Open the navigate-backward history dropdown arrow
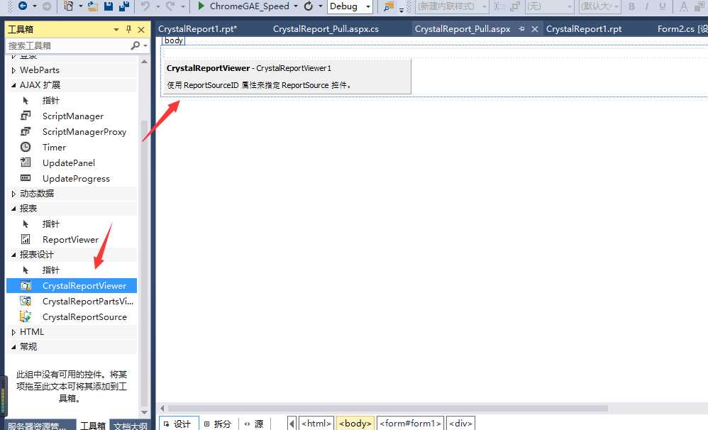Image resolution: width=708 pixels, height=430 pixels. click(34, 6)
